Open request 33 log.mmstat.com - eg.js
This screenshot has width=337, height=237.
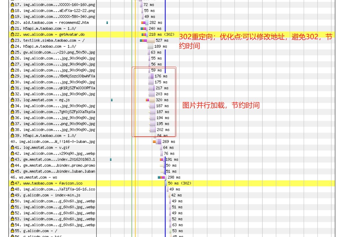pyautogui.click(x=42, y=100)
